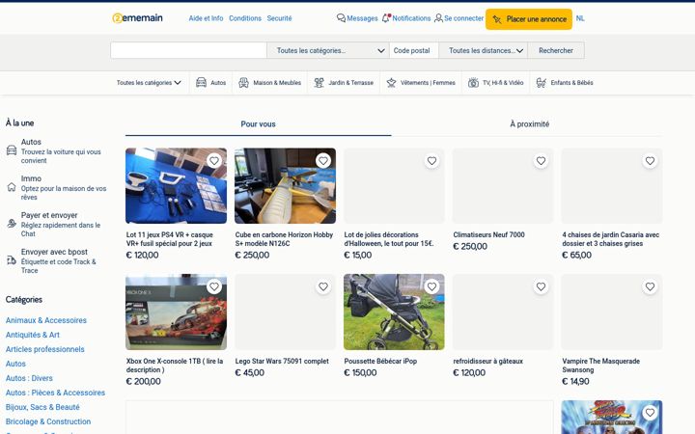Open the model airplane listing photo
The image size is (695, 434).
(x=285, y=185)
